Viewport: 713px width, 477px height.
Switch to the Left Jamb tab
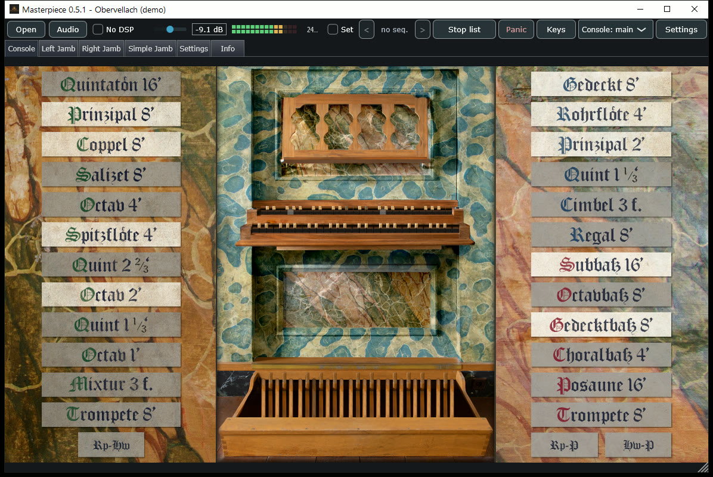coord(58,49)
